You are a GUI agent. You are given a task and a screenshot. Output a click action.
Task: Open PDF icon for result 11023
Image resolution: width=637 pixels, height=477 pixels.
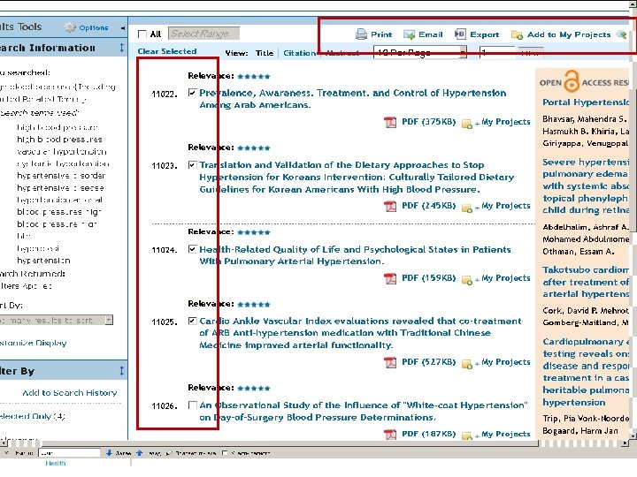390,206
